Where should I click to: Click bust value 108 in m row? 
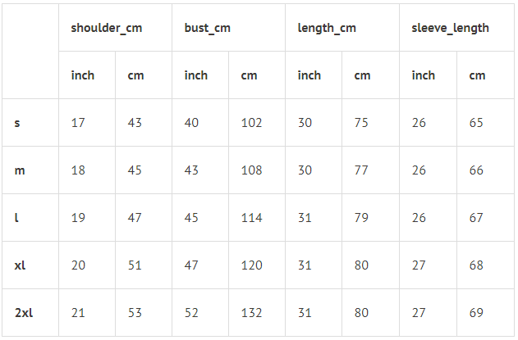251,170
